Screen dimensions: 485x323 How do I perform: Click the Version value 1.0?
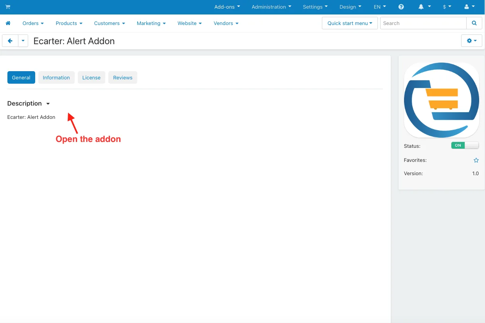(476, 174)
